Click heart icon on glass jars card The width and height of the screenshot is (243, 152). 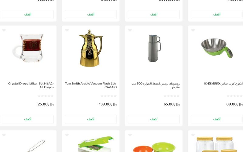193,135
